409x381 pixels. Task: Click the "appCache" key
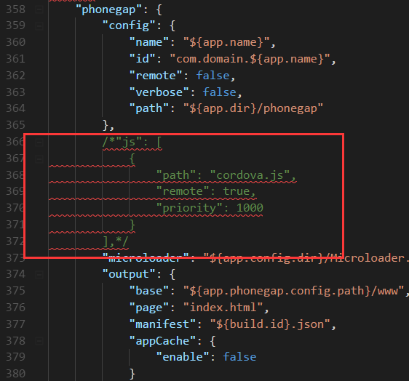point(162,341)
